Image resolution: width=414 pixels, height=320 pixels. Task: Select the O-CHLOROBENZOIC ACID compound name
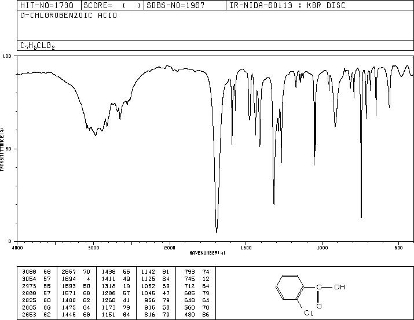pos(69,16)
